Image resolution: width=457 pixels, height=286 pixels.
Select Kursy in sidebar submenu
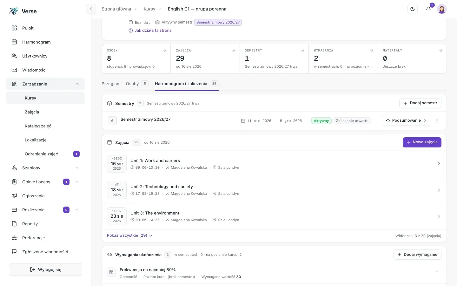pos(45,98)
